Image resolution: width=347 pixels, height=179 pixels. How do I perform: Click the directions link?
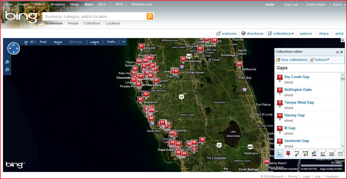click(255, 34)
